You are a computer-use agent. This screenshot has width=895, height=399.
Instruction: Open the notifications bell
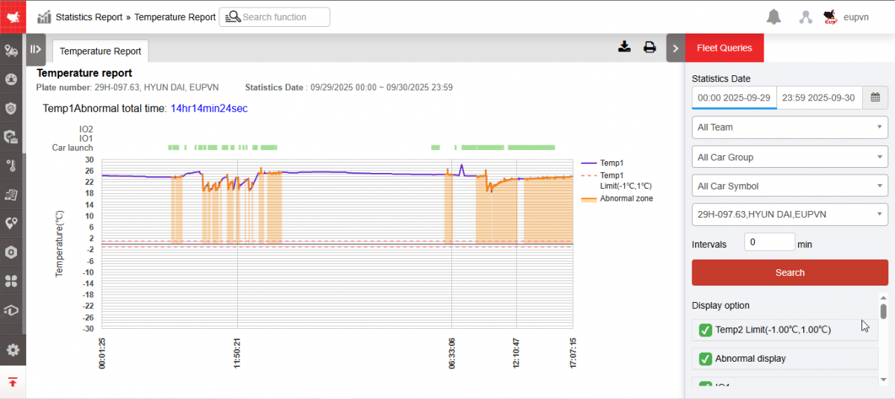(x=774, y=17)
